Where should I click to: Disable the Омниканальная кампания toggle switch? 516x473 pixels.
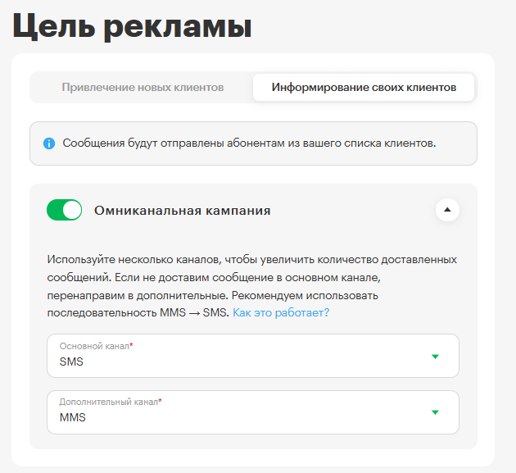click(65, 210)
